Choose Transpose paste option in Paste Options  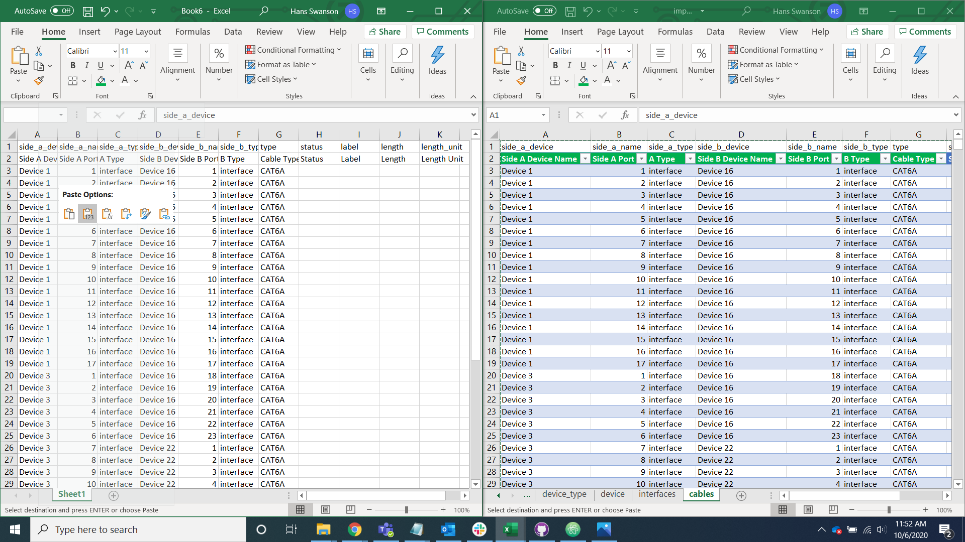(126, 214)
